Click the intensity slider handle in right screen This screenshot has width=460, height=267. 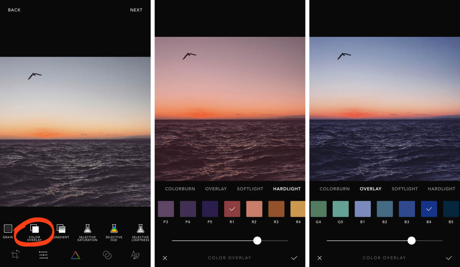click(412, 240)
